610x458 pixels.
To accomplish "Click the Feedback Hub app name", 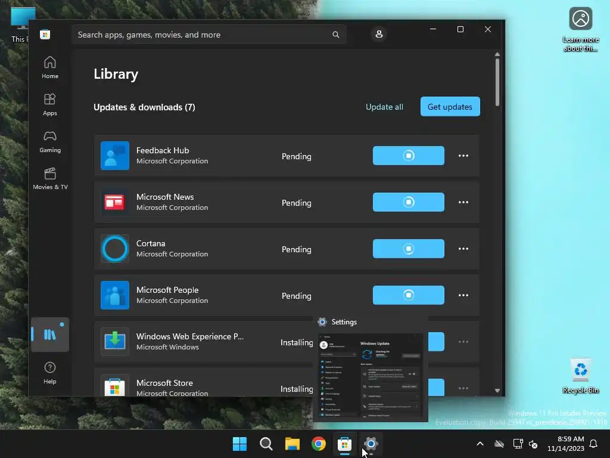I will coord(163,150).
